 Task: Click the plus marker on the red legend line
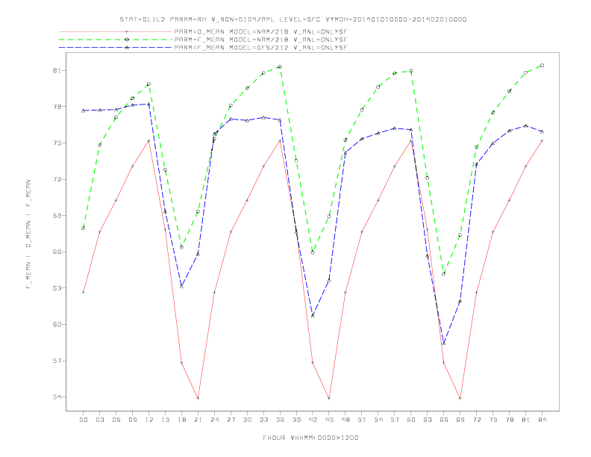point(127,31)
